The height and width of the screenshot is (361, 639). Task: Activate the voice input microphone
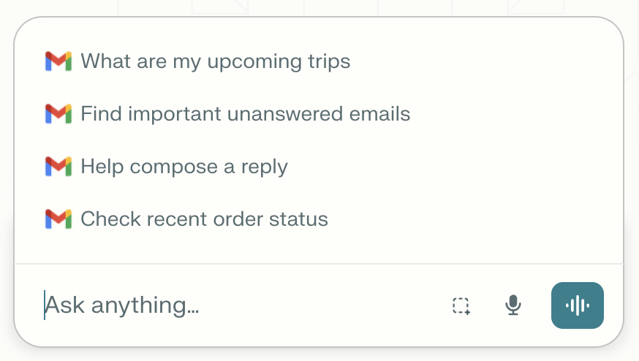[513, 305]
